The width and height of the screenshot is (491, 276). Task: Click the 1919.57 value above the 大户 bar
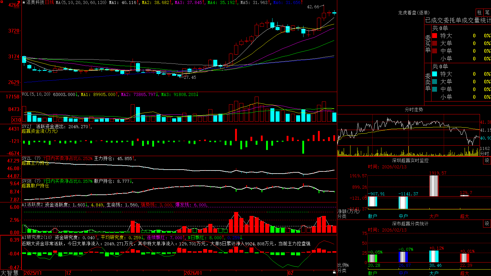click(438, 173)
